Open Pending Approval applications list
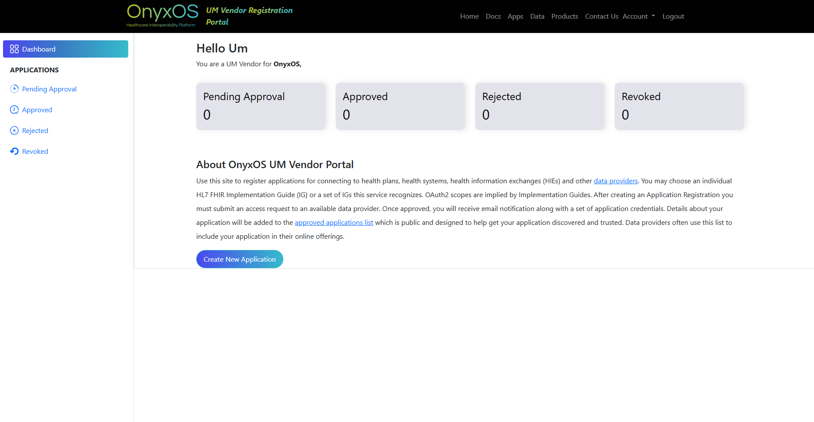 (49, 89)
